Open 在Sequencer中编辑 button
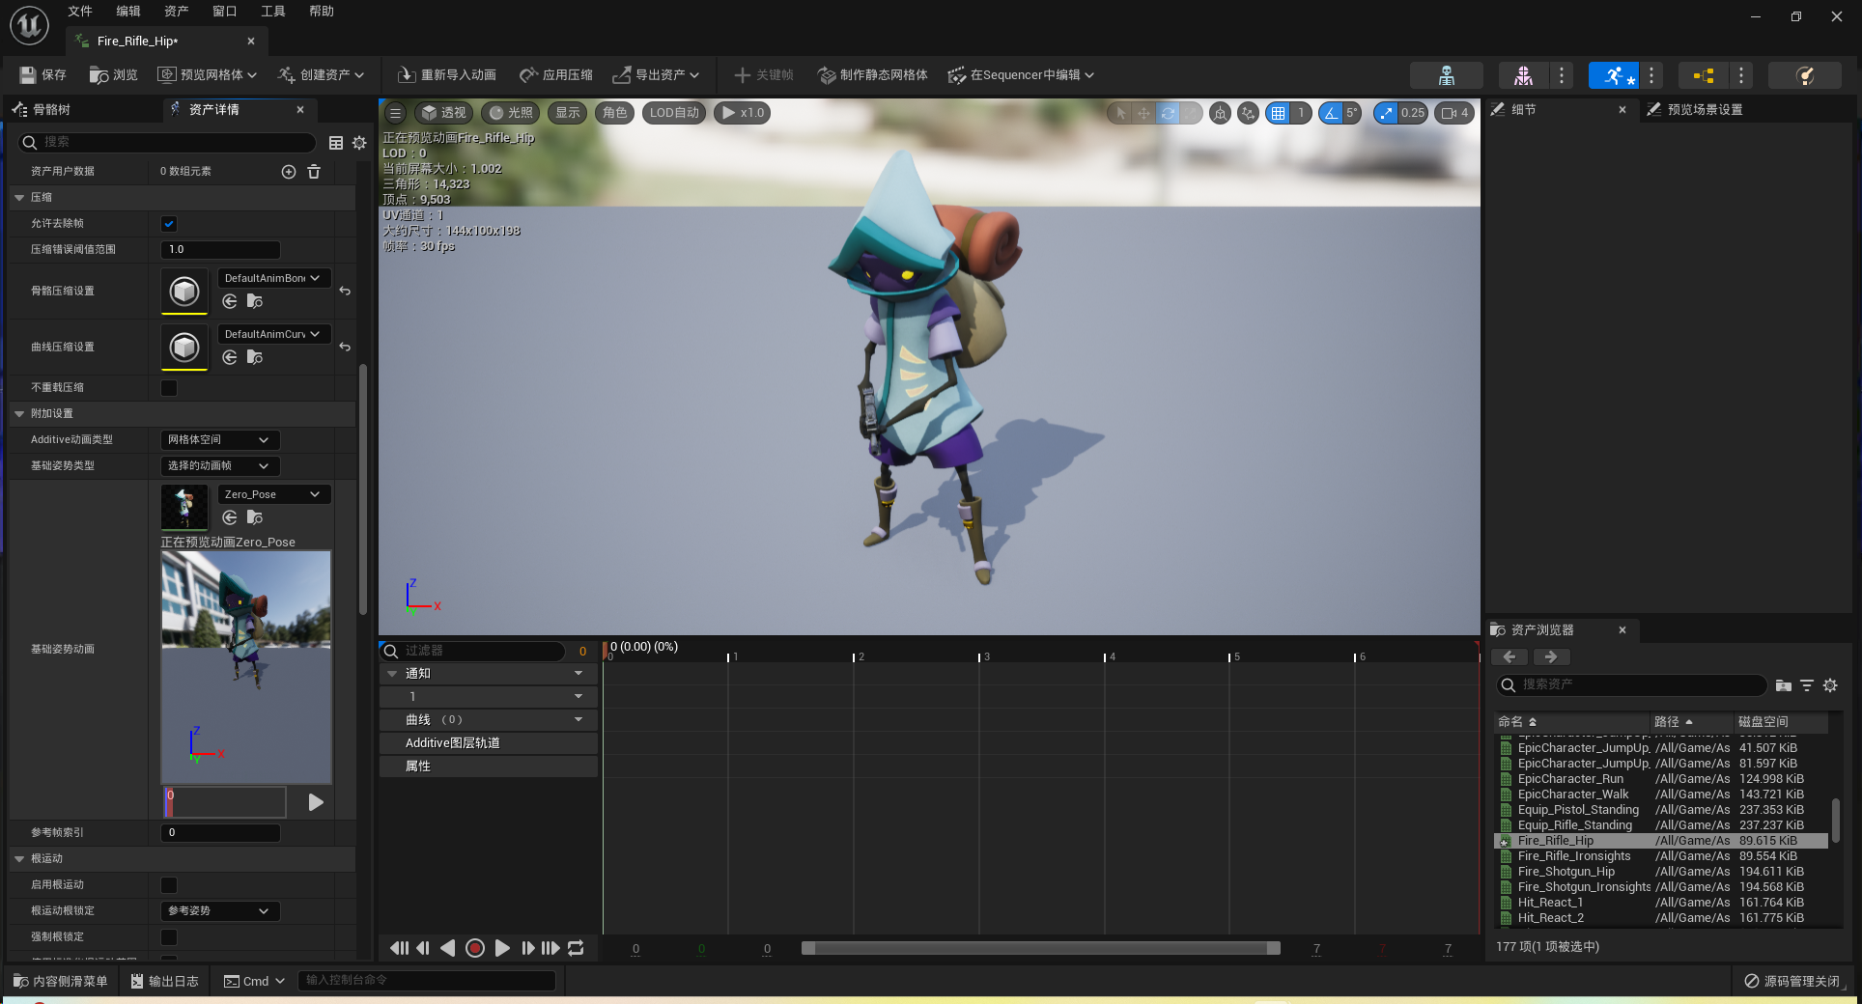Viewport: 1862px width, 1004px height. coord(1021,74)
